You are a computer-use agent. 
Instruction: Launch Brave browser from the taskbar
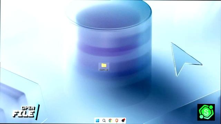[117, 121]
